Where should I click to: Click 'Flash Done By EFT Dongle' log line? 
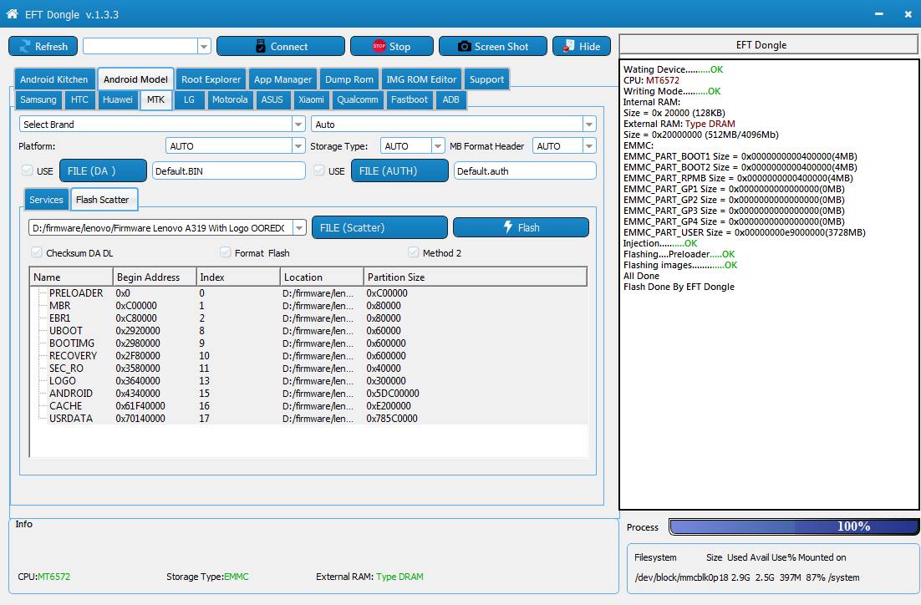[679, 287]
